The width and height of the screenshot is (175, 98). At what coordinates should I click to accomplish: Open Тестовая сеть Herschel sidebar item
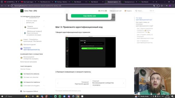pos(31,77)
